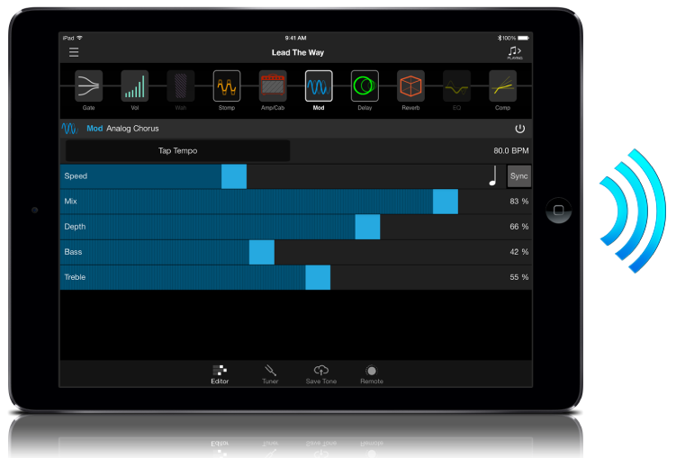Switch to the Tuner tab

(x=270, y=374)
